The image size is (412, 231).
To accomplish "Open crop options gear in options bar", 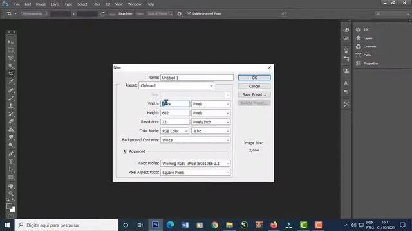I will click(x=180, y=14).
